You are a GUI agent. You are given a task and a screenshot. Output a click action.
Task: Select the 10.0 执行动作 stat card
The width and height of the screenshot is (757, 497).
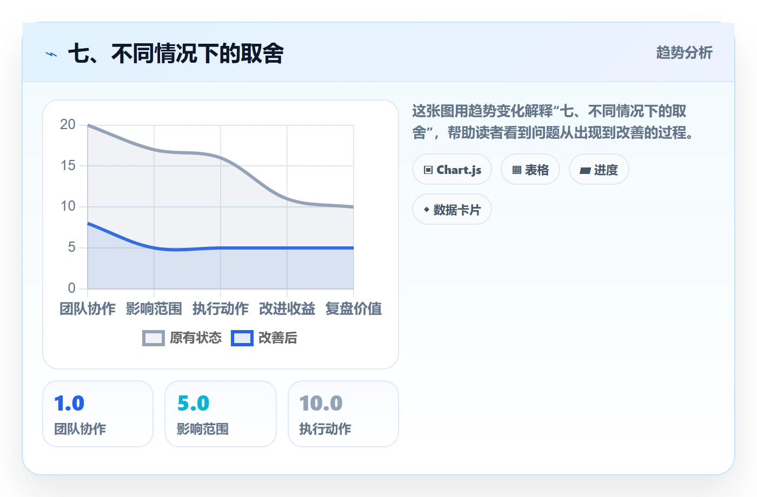pyautogui.click(x=343, y=414)
